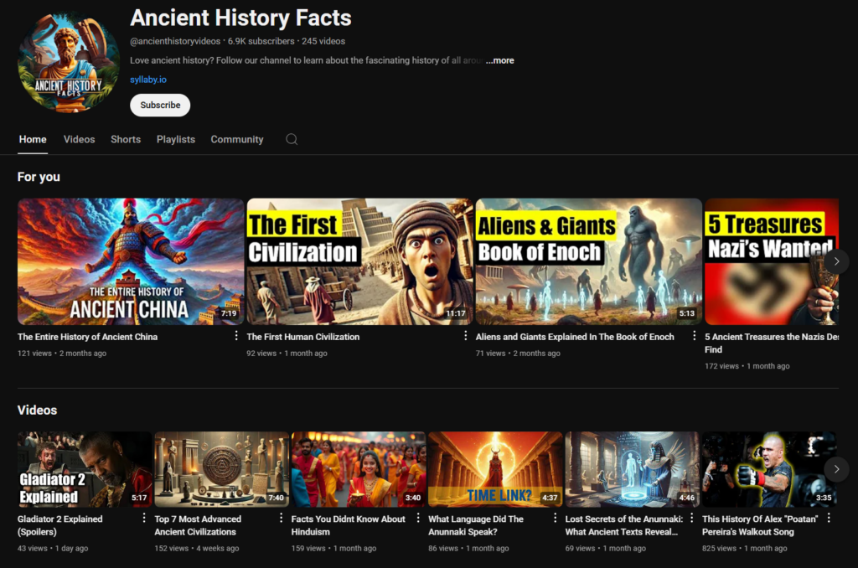The image size is (858, 568).
Task: Open the Ancient History Facts channel avatar
Action: pos(68,62)
